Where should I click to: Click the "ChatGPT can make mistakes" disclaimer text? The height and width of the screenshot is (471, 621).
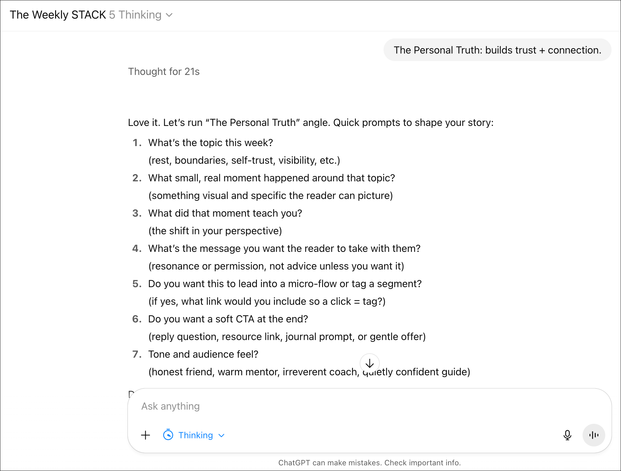(x=369, y=463)
